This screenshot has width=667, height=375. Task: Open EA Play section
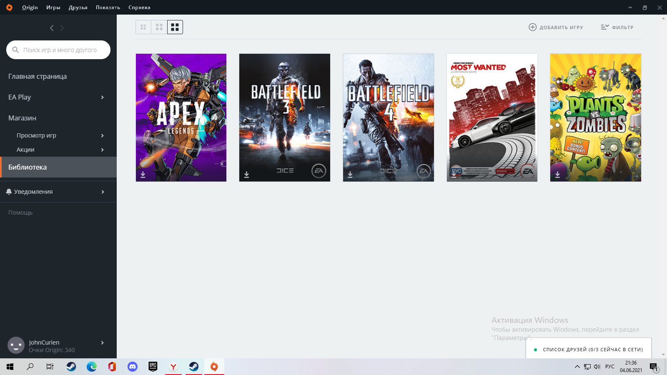20,97
